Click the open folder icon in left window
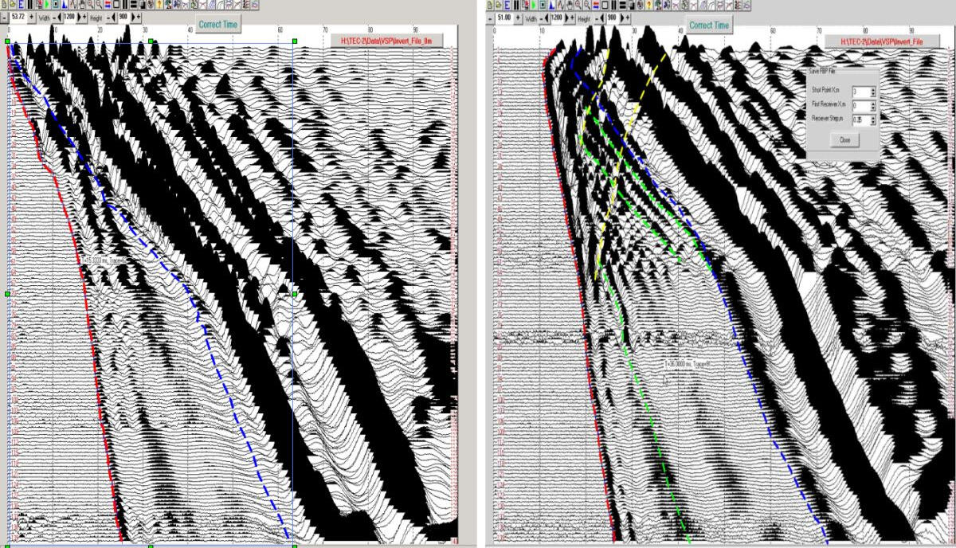The width and height of the screenshot is (956, 548). (13, 4)
